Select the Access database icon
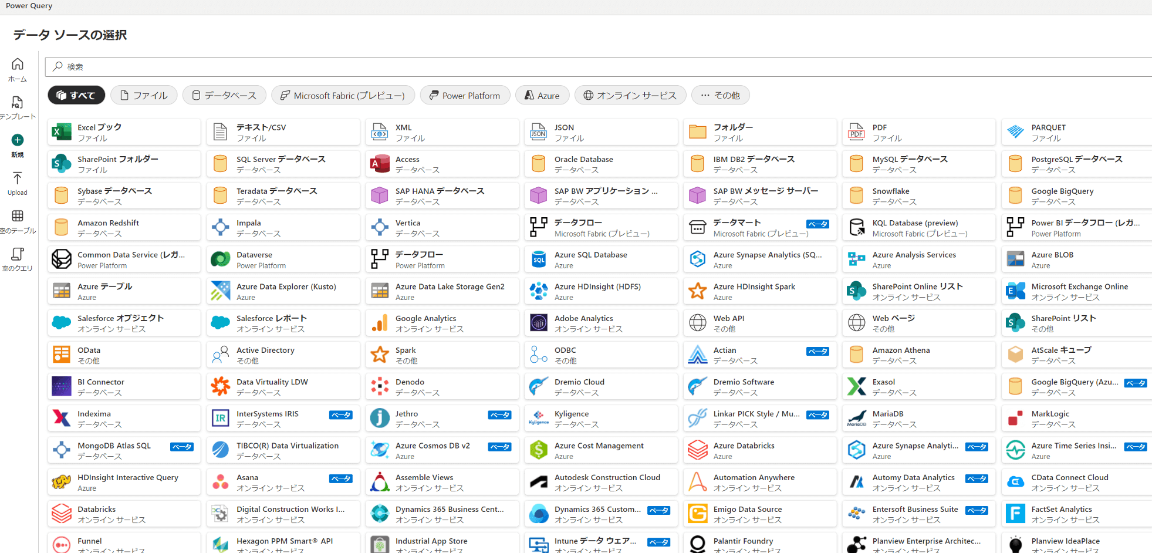Viewport: 1152px width, 553px height. pos(380,164)
